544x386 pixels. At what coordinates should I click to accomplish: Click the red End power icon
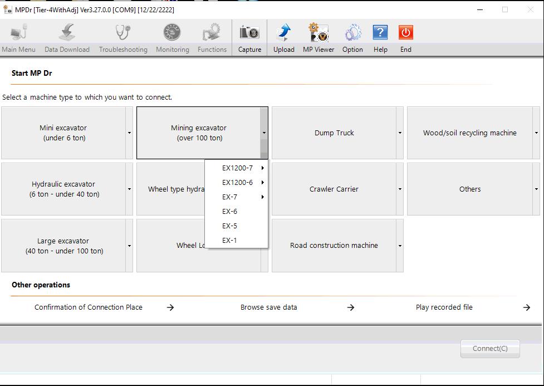click(405, 35)
